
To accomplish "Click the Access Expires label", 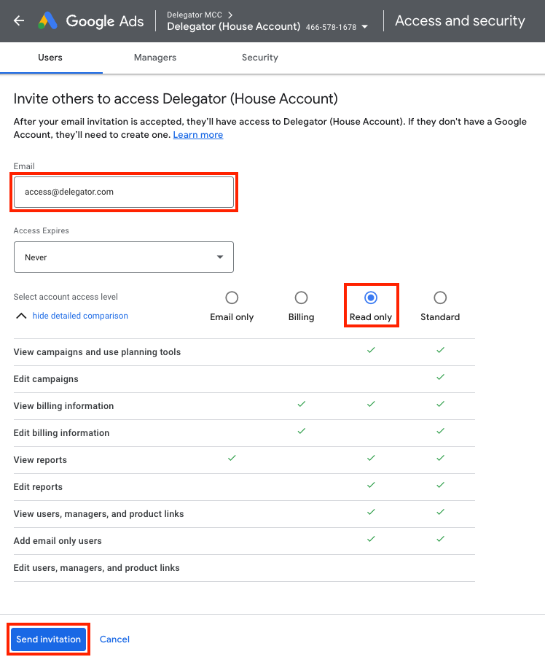I will pos(41,230).
